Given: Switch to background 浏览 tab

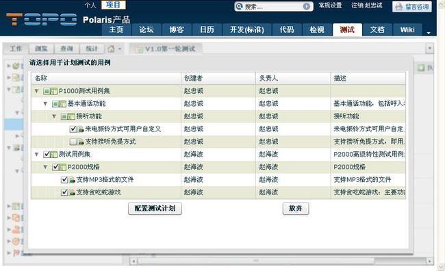Looking at the screenshot, I should pos(41,49).
